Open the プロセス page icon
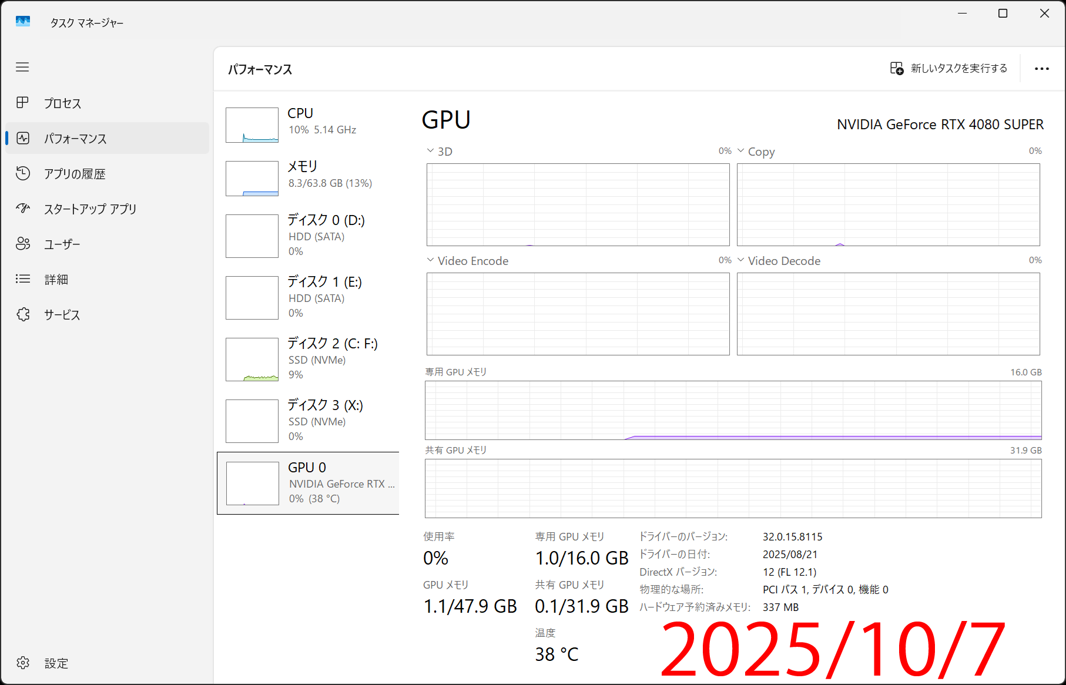This screenshot has height=685, width=1066. [22, 103]
